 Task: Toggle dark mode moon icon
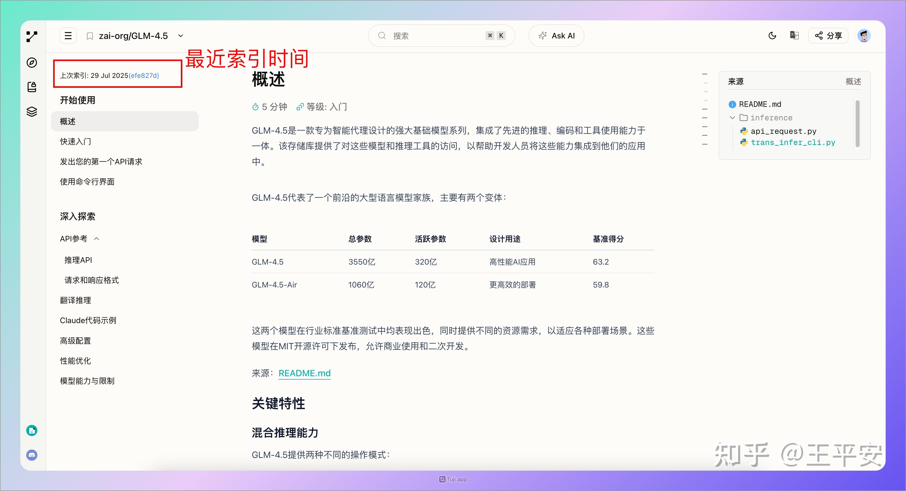(772, 36)
